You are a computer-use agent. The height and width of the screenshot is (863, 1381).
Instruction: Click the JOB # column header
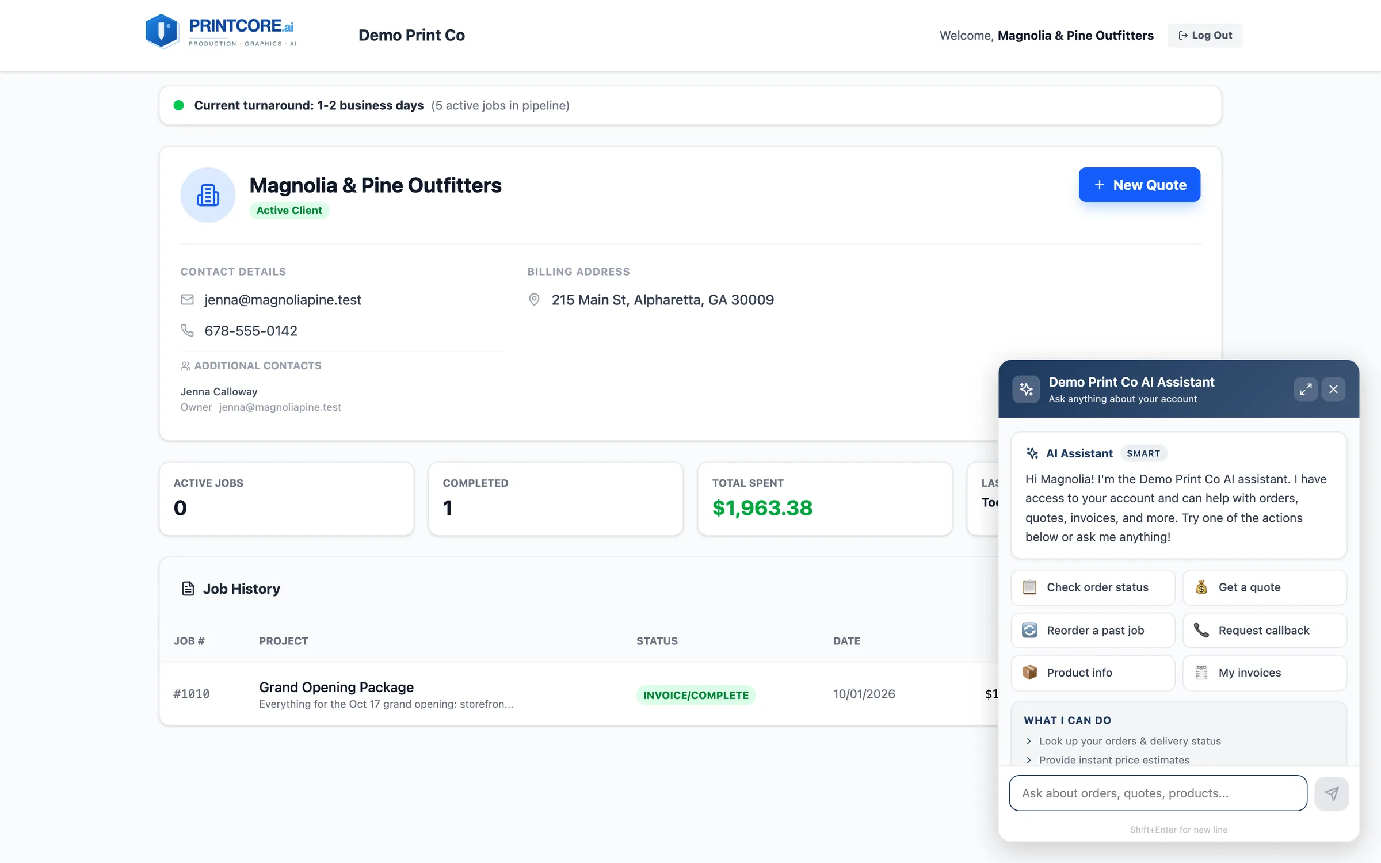[189, 641]
